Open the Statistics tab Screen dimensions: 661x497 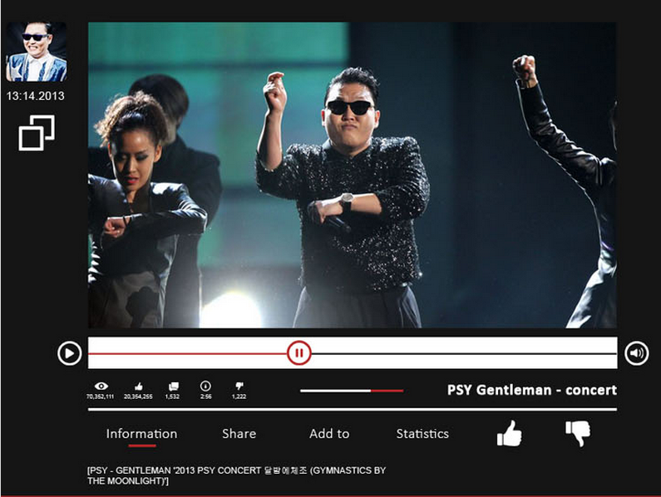click(x=422, y=434)
